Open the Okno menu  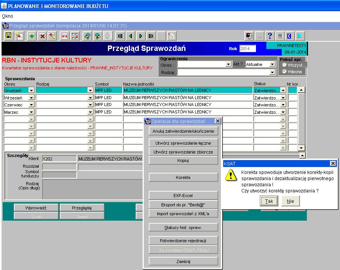tap(7, 16)
